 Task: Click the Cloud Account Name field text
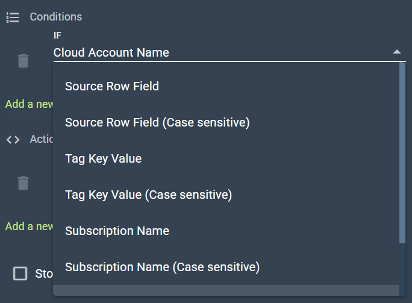click(x=111, y=53)
